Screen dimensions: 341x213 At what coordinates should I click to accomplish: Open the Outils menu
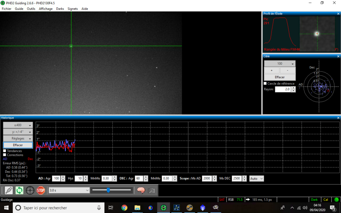click(31, 9)
